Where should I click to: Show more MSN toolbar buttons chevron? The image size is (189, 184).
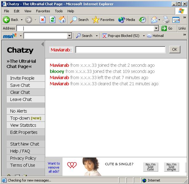[185, 35]
